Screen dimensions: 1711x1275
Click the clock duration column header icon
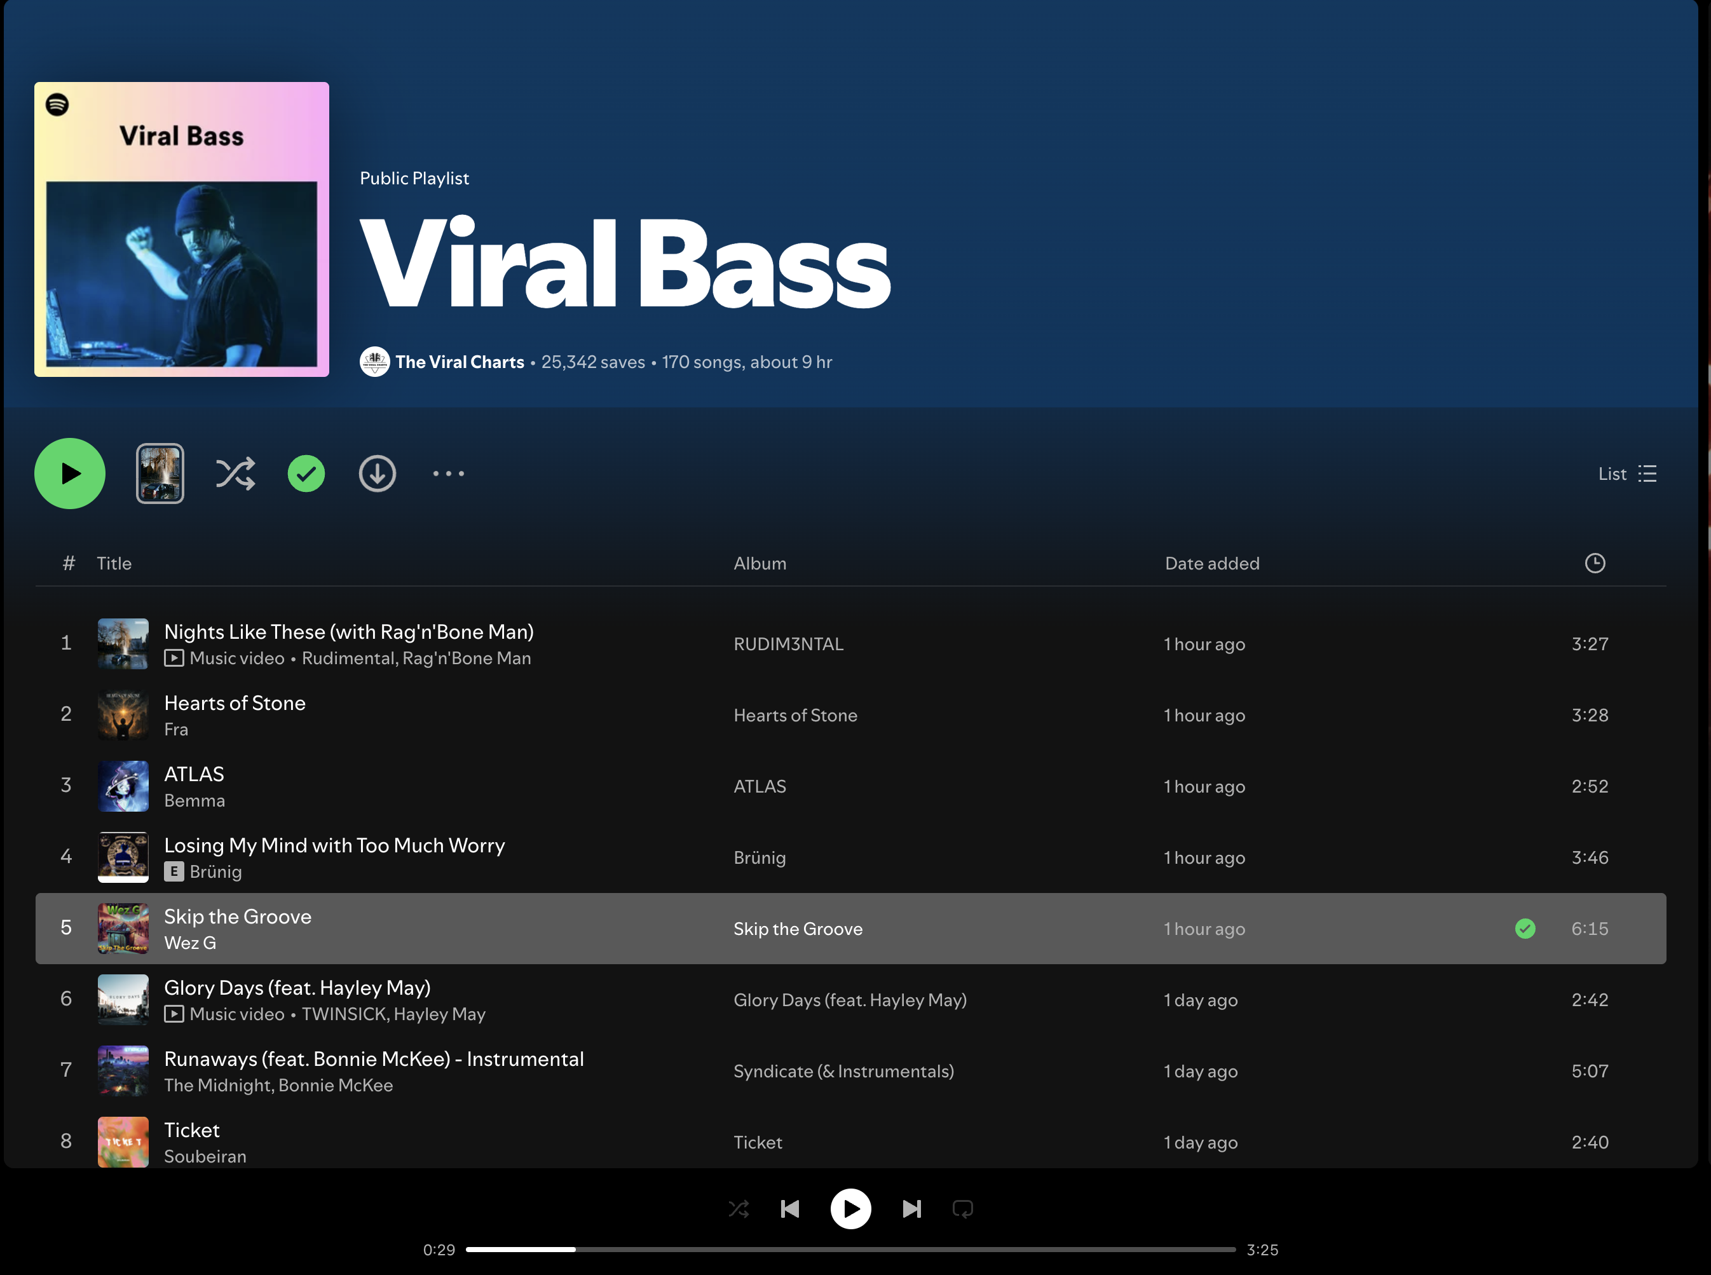tap(1595, 563)
